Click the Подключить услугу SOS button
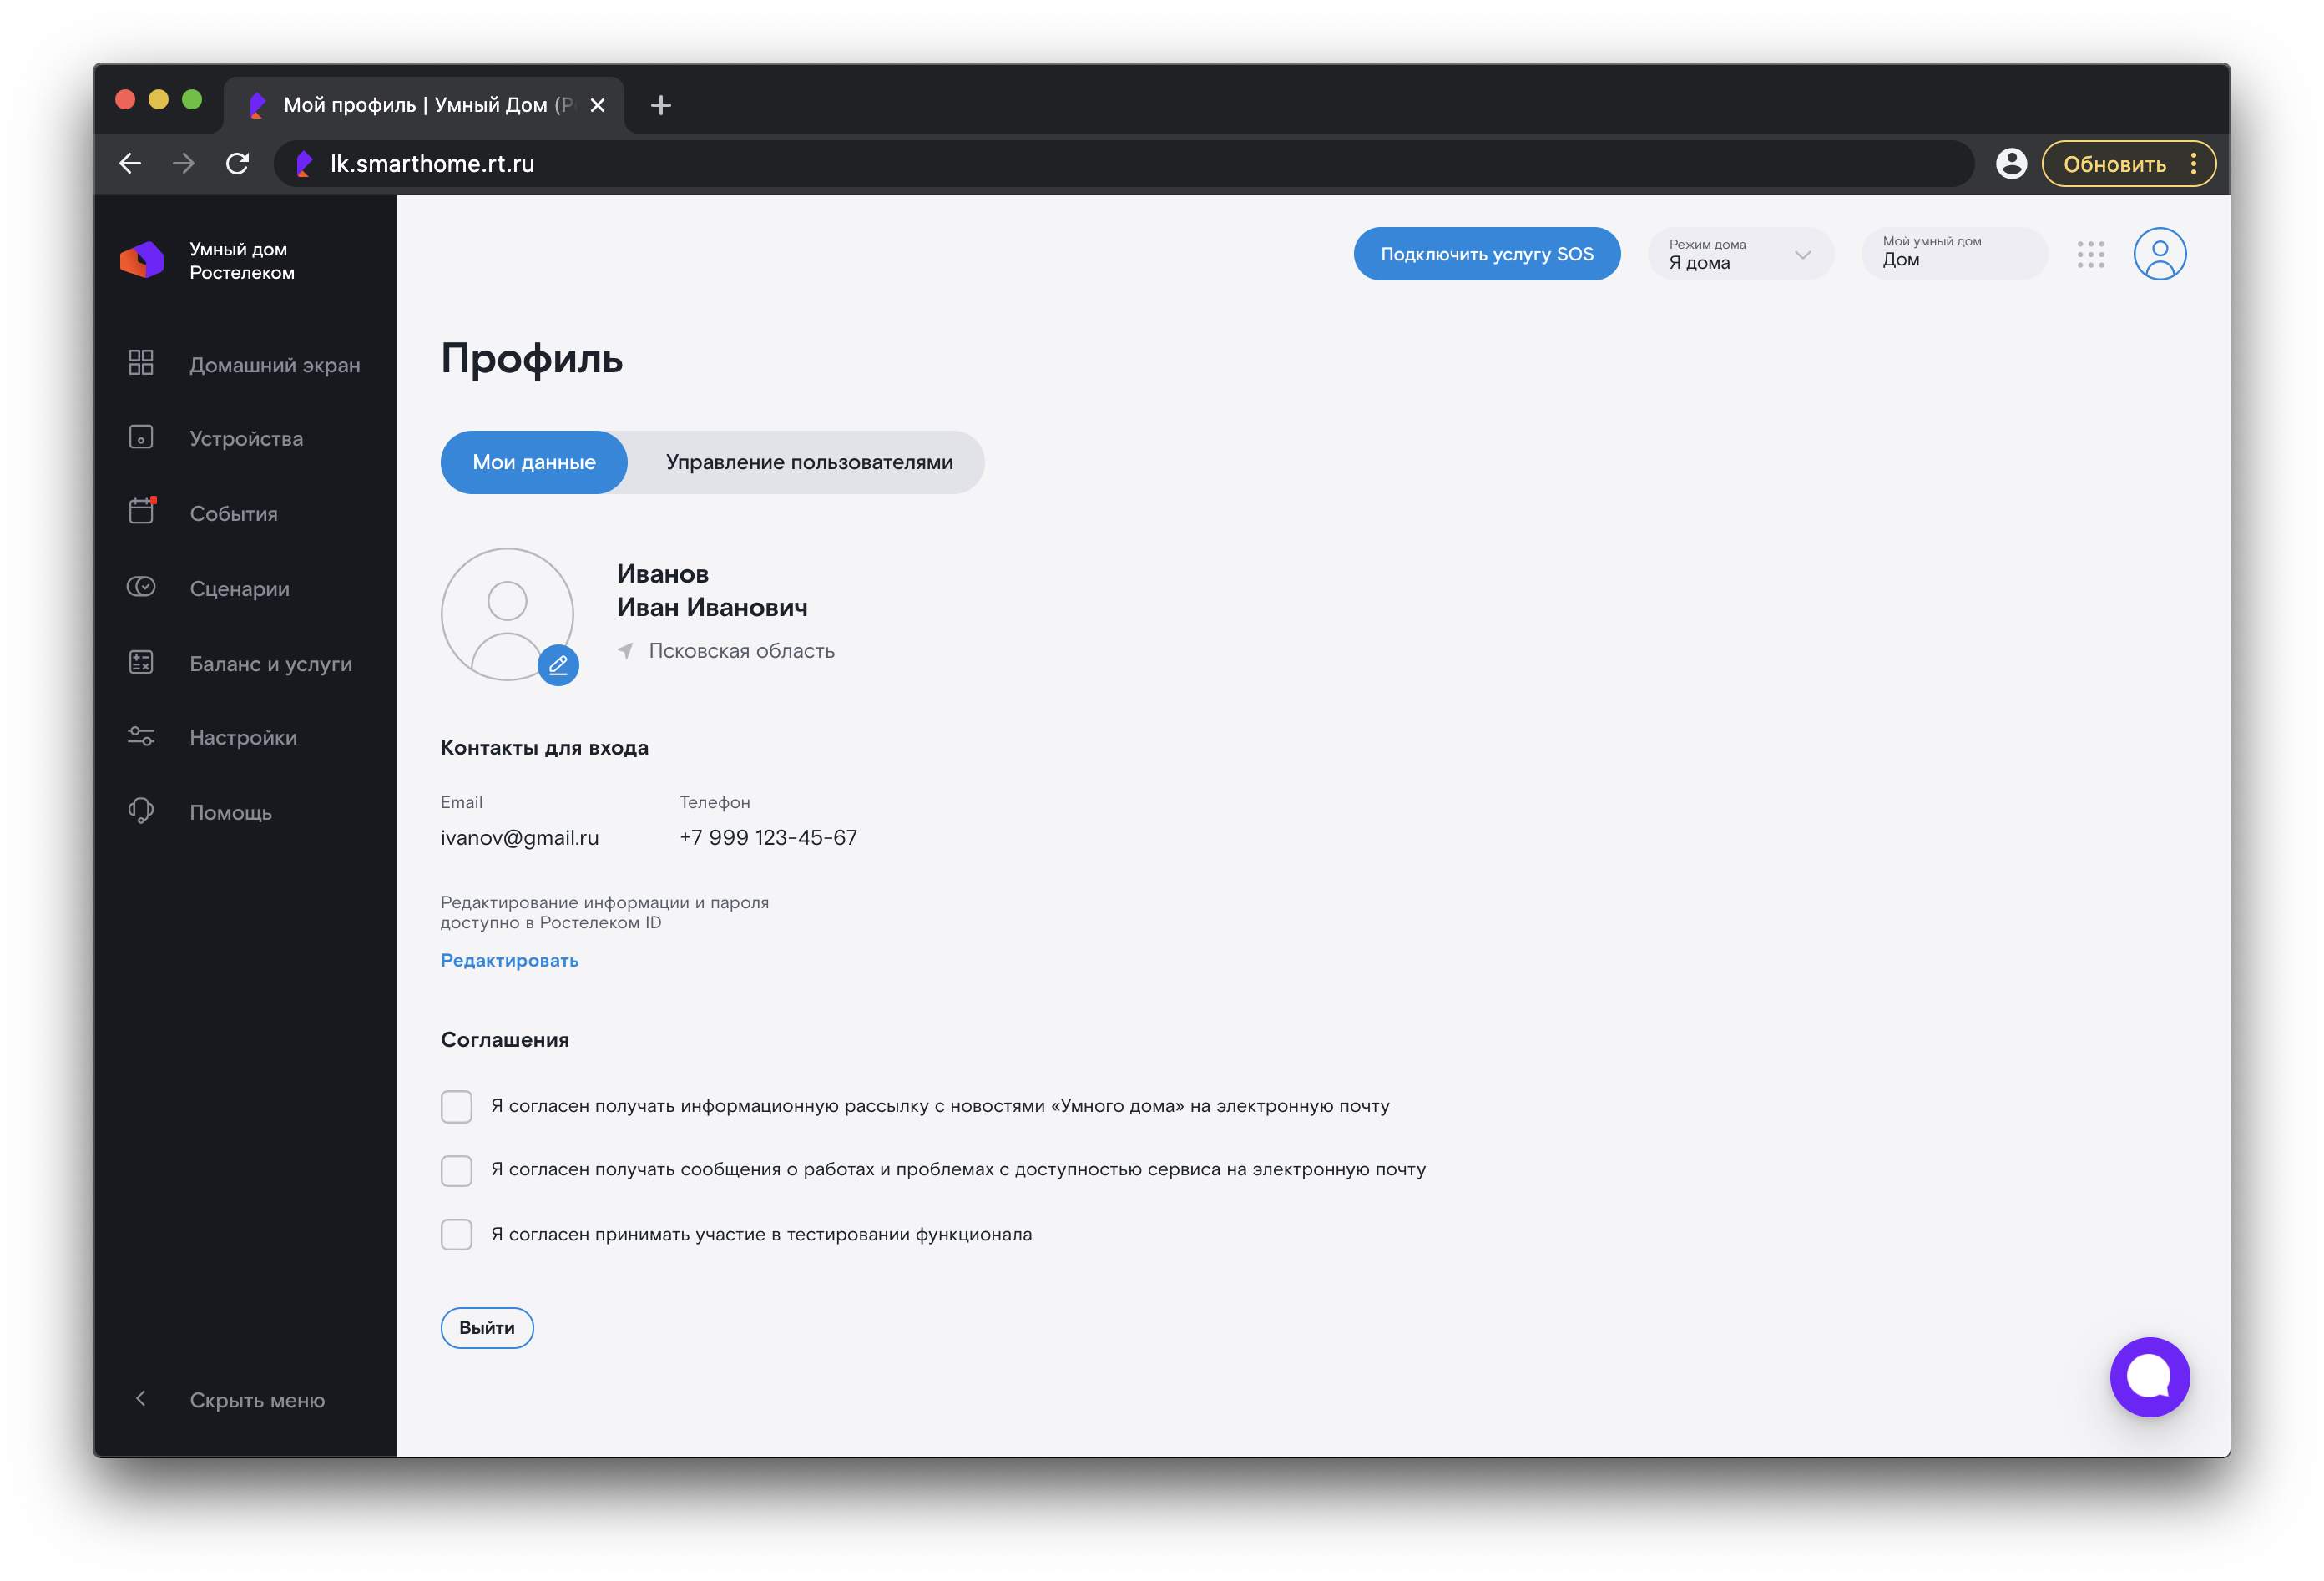Screen dimensions: 2324x1581 click(1486, 254)
